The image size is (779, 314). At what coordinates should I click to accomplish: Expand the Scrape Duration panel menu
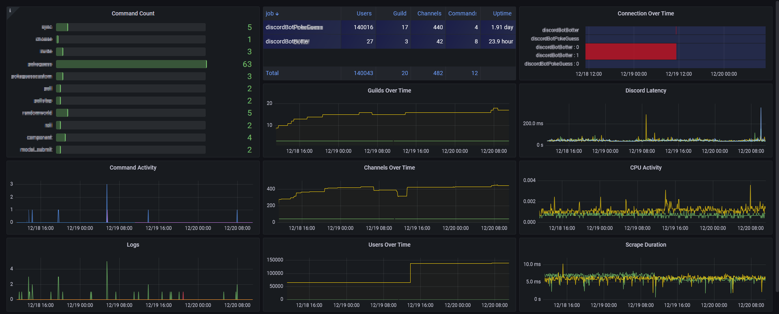tap(646, 245)
